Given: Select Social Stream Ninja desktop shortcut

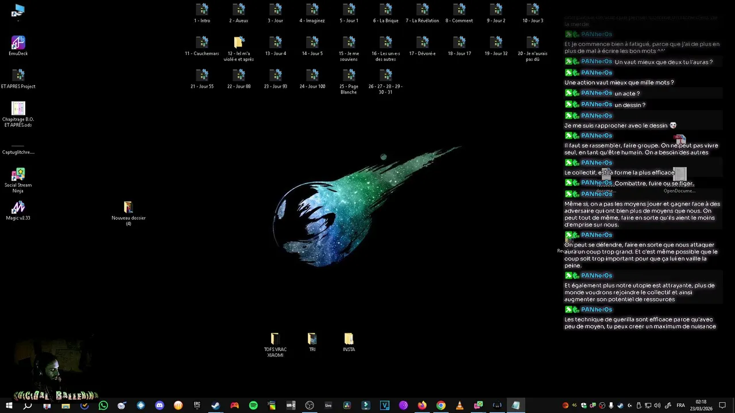Looking at the screenshot, I should tap(18, 181).
